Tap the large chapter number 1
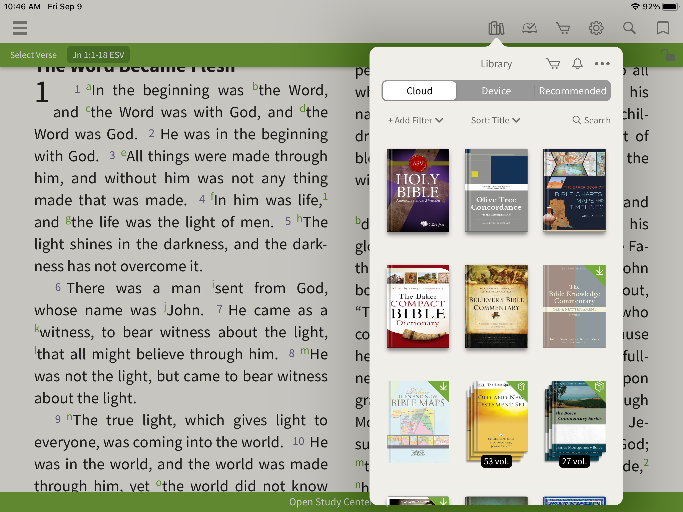683x512 pixels. [x=42, y=92]
